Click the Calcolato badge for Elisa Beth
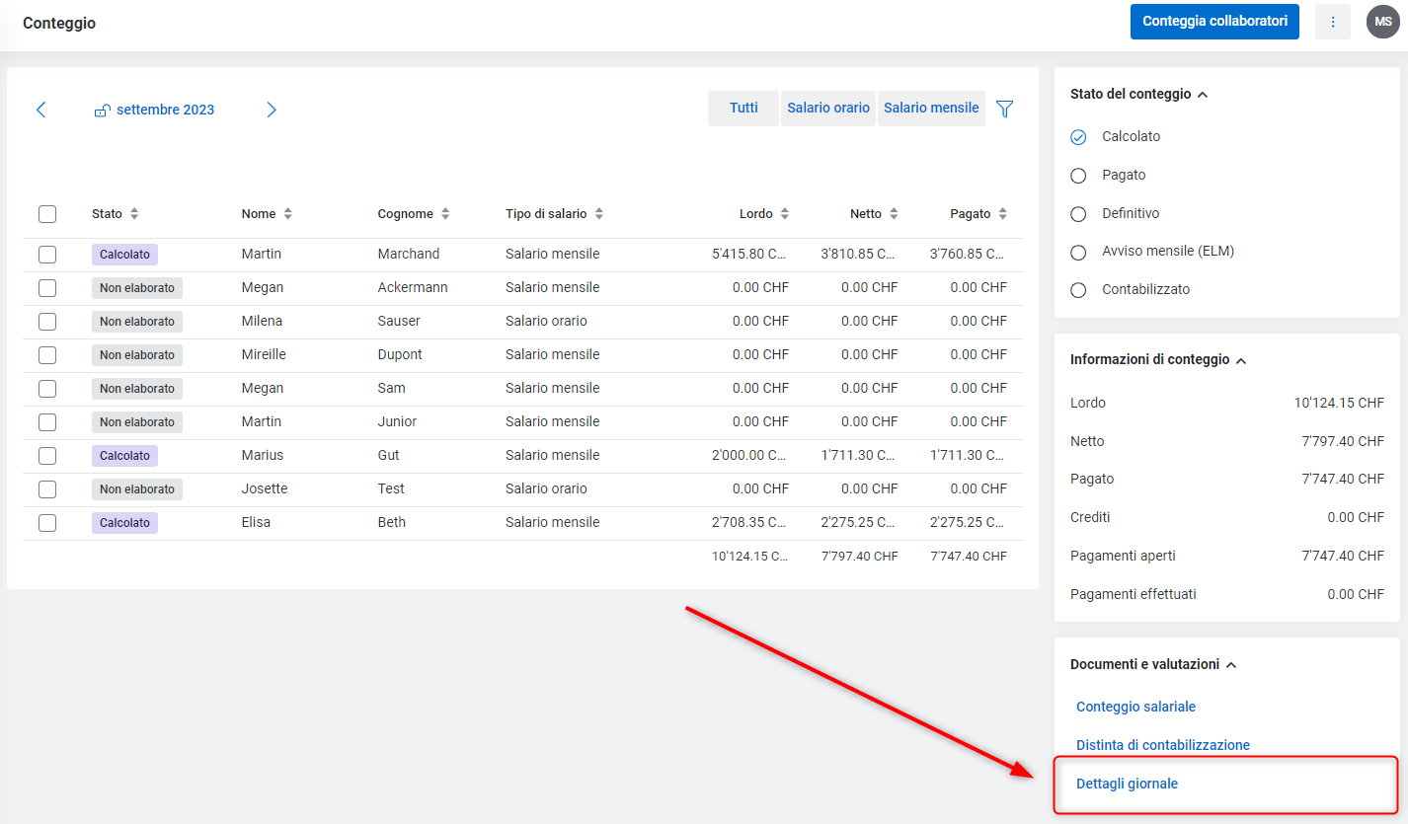 tap(124, 523)
